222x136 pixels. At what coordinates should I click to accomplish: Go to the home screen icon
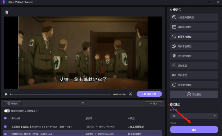[x=7, y=12]
